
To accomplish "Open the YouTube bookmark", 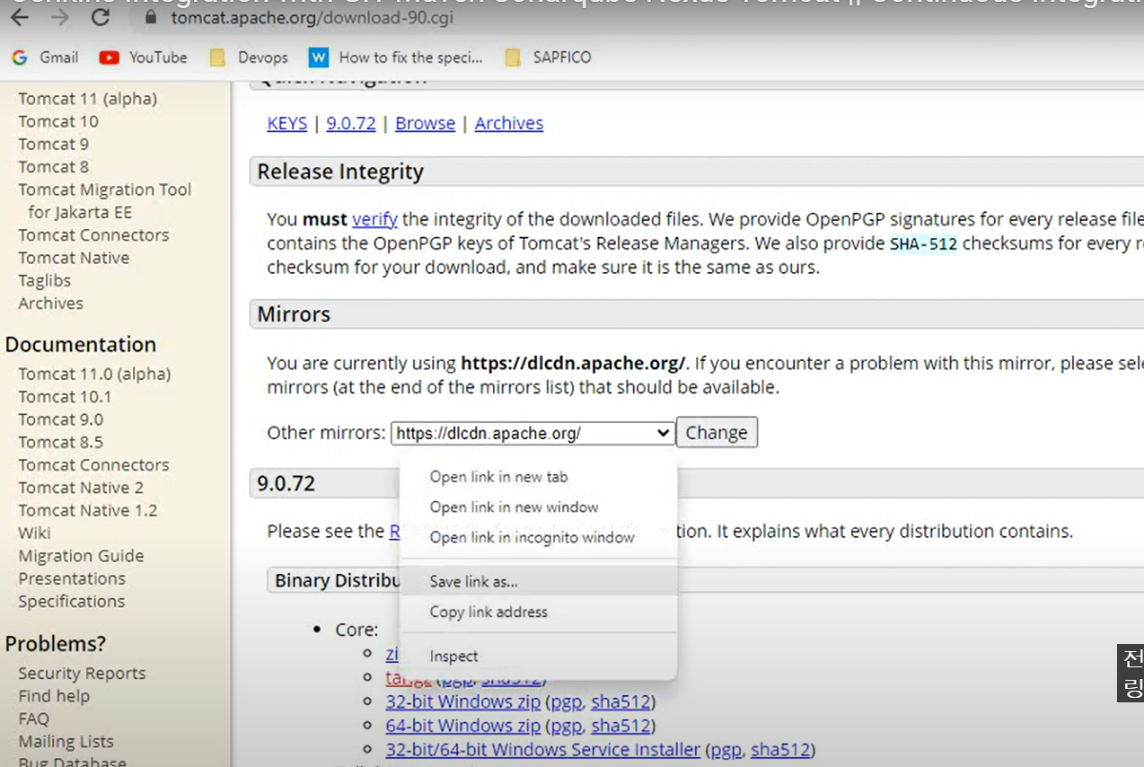I will 144,57.
